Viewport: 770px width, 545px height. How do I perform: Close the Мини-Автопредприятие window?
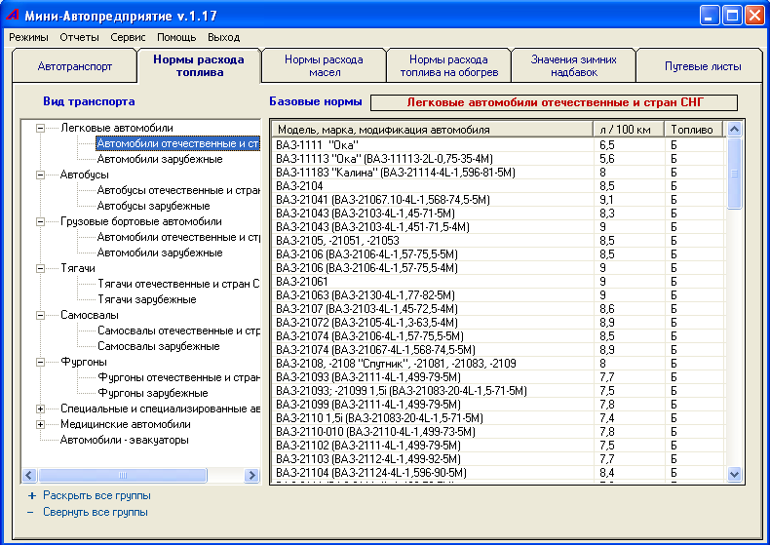click(753, 16)
